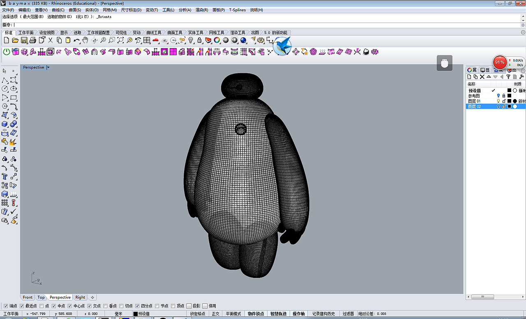This screenshot has width=526, height=319.
Task: Click the red car icon in toolbar
Action: click(156, 40)
